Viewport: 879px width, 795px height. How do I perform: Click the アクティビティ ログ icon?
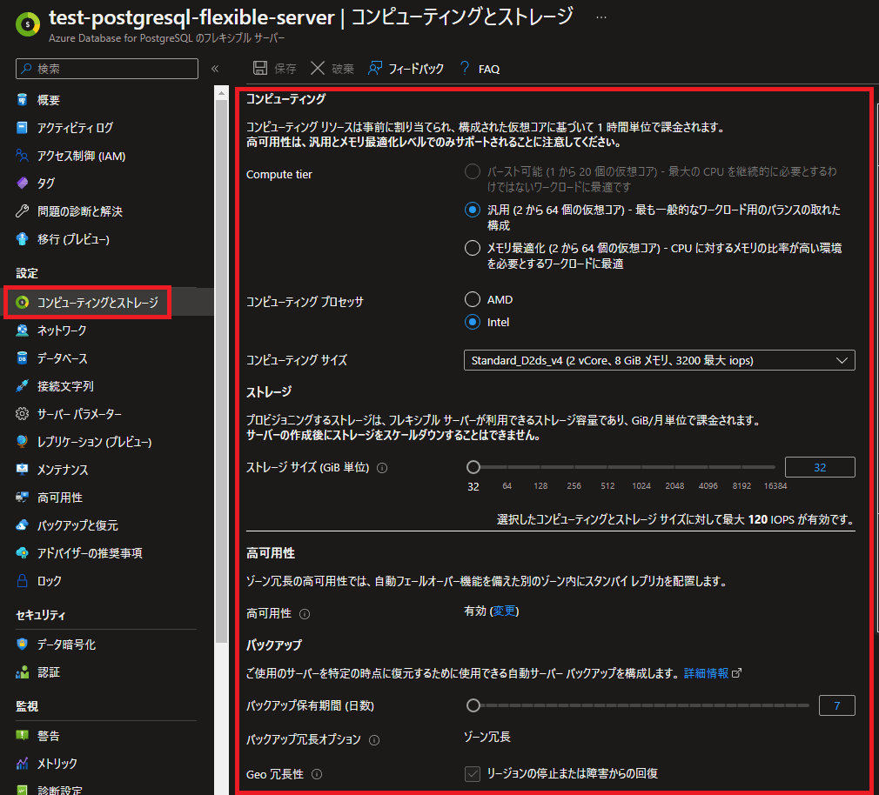coord(22,128)
